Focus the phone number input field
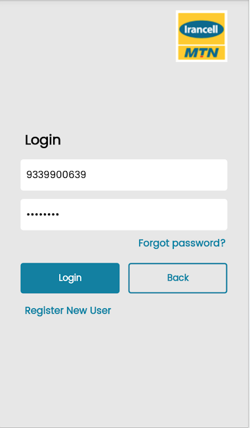 (x=124, y=174)
